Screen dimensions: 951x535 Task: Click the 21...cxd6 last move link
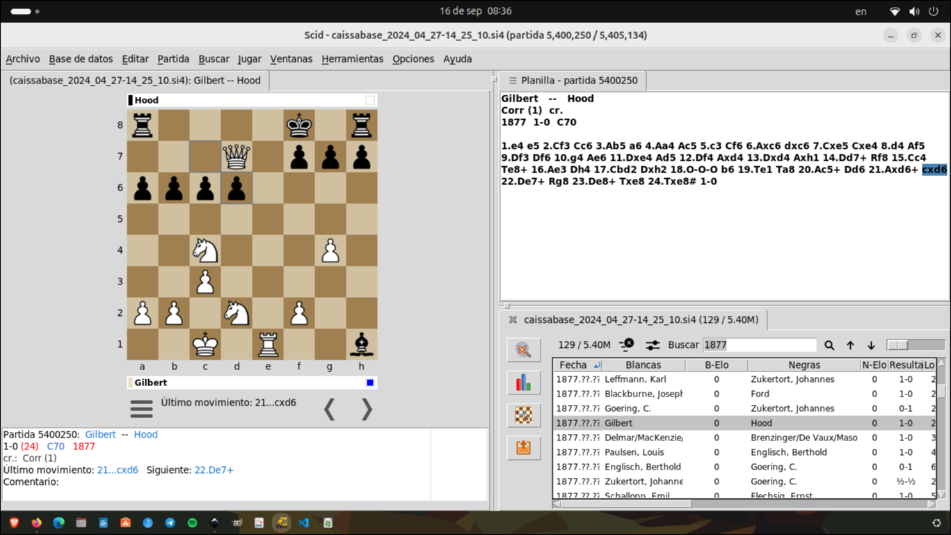pos(118,470)
